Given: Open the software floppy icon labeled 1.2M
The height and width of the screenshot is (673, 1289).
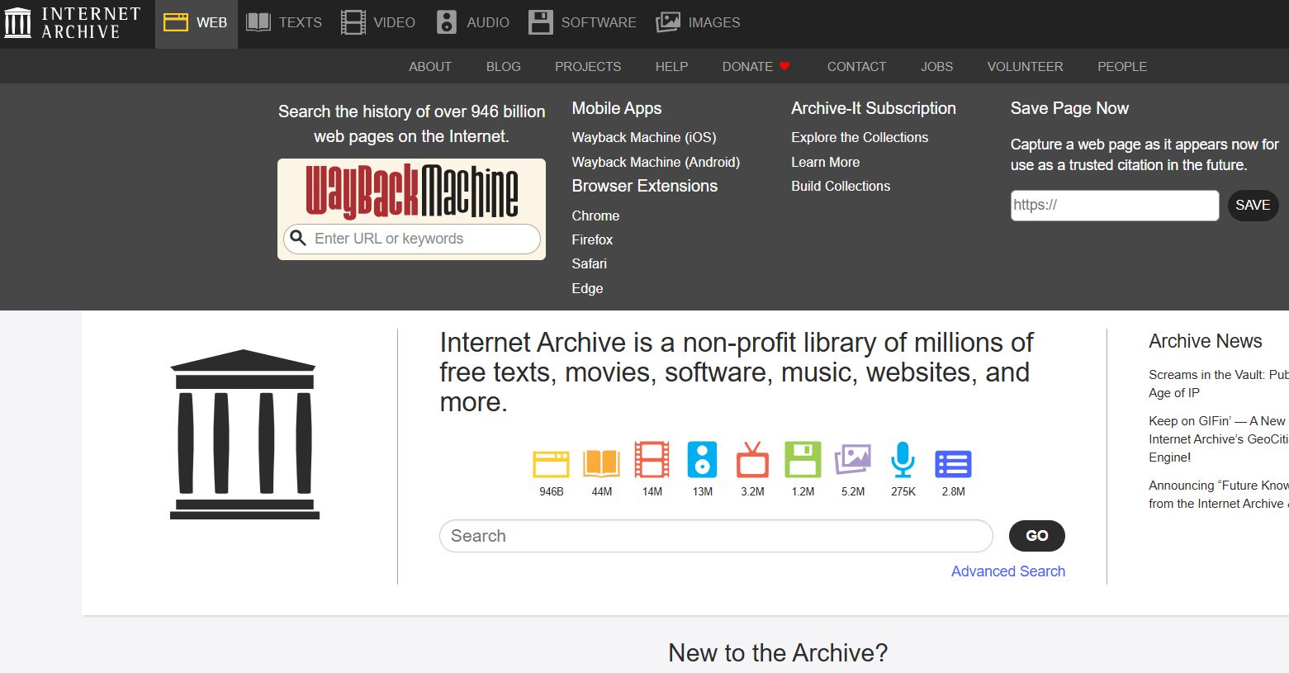Looking at the screenshot, I should (803, 460).
